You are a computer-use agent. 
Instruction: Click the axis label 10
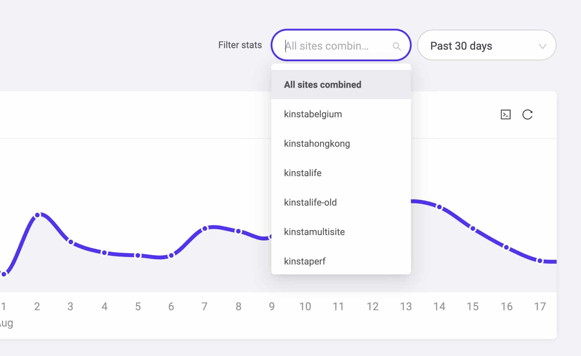point(305,306)
